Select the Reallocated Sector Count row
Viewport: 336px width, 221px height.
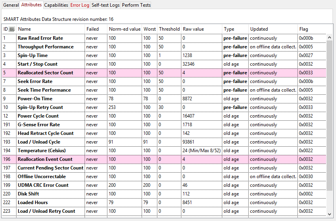[x=45, y=73]
